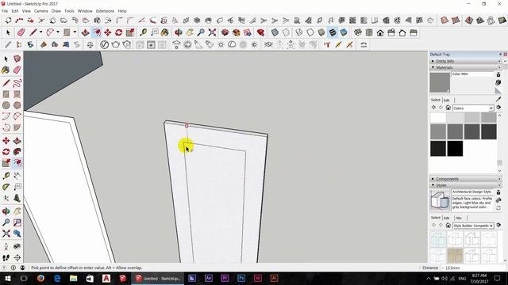Open the Extensions menu
Screen dimensions: 508x285
click(105, 11)
